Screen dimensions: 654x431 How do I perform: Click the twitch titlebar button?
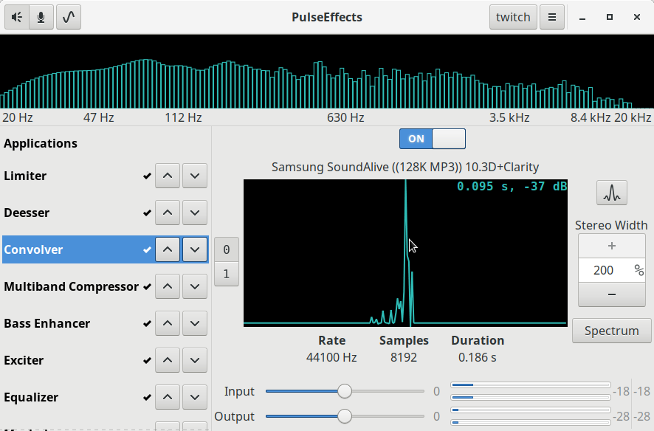[x=513, y=17]
